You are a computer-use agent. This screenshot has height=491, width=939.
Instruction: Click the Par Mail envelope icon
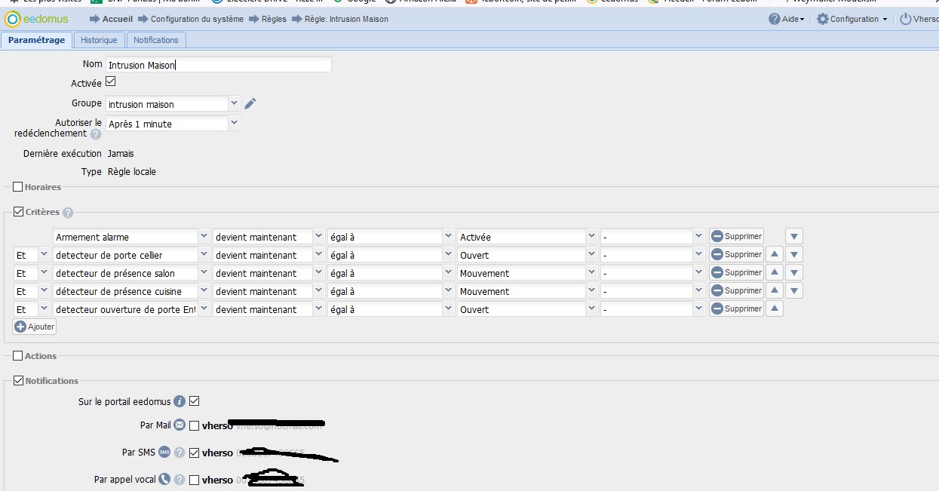point(180,425)
